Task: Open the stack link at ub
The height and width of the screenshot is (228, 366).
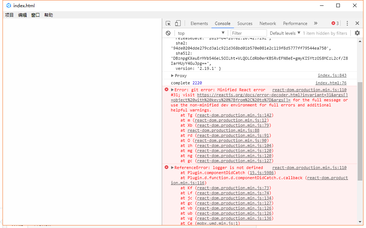Action: coord(234,213)
